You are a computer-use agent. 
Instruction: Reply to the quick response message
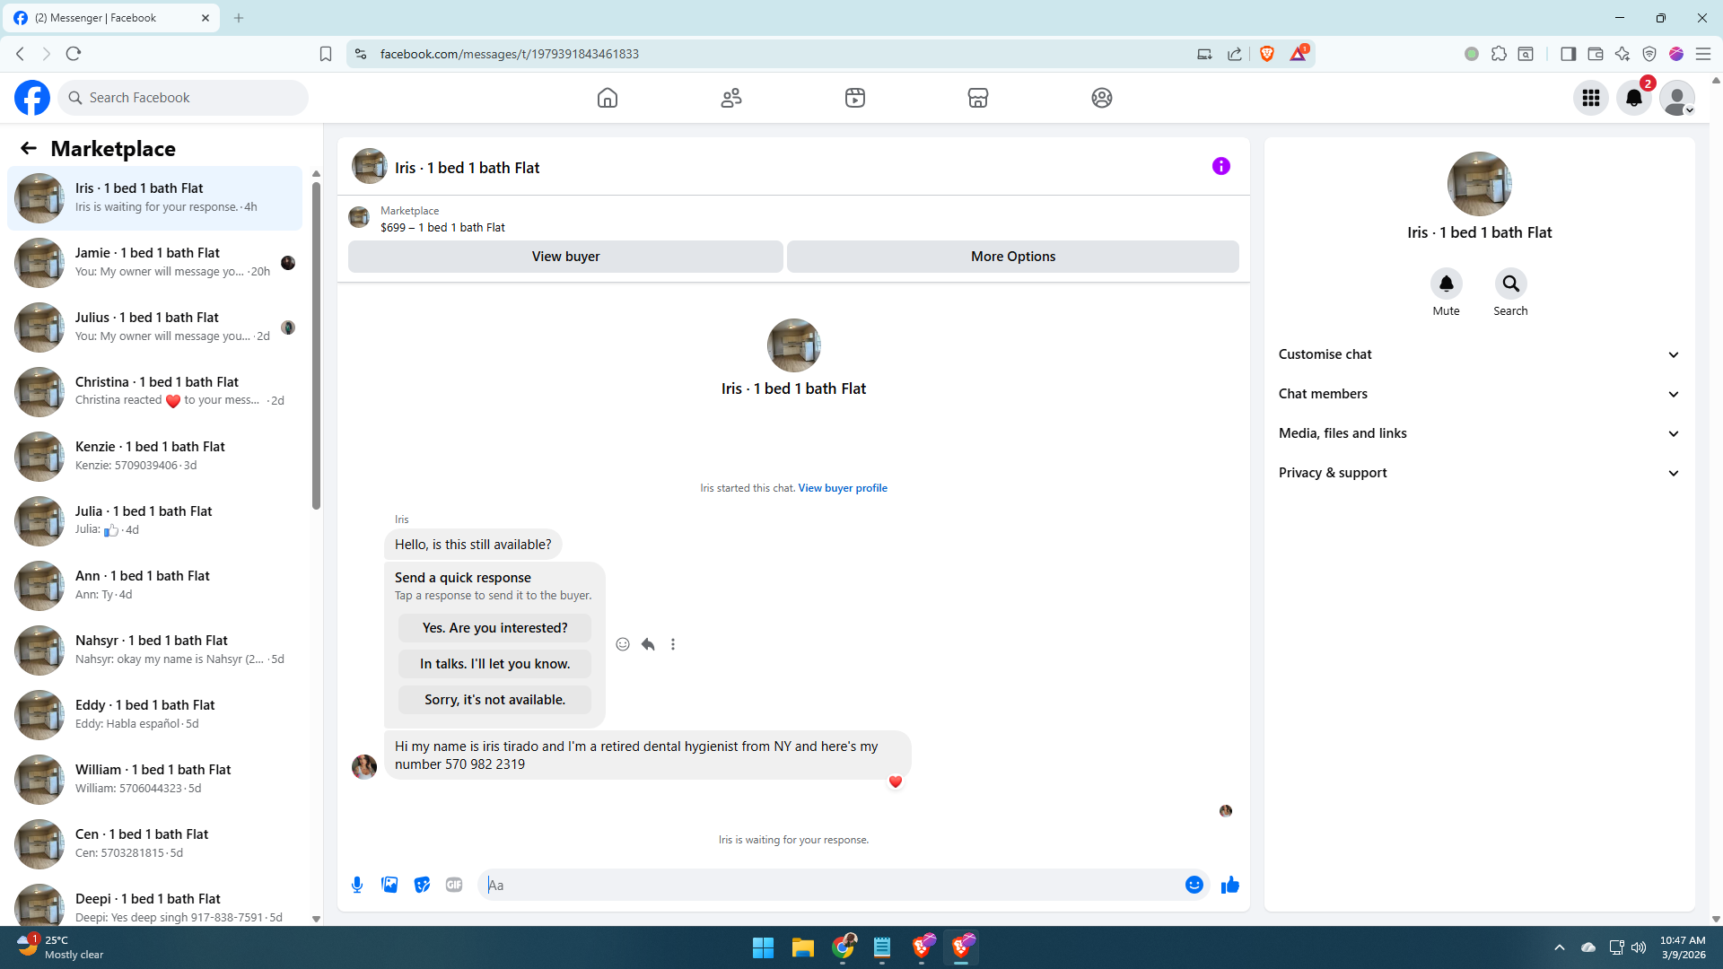(x=648, y=644)
